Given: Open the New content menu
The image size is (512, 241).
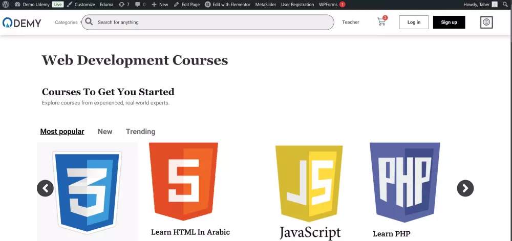Looking at the screenshot, I should pos(160,5).
